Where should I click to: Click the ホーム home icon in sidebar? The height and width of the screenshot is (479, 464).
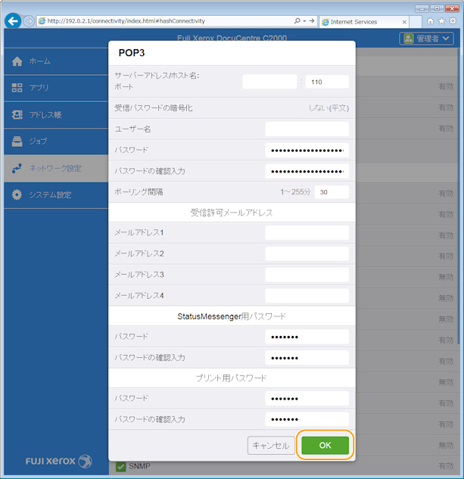tap(17, 61)
